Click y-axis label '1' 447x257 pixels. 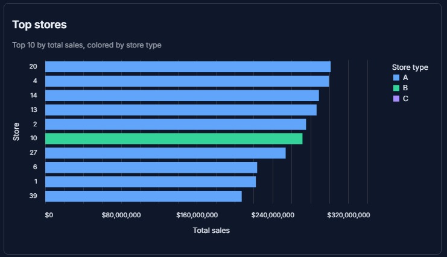tap(36, 181)
